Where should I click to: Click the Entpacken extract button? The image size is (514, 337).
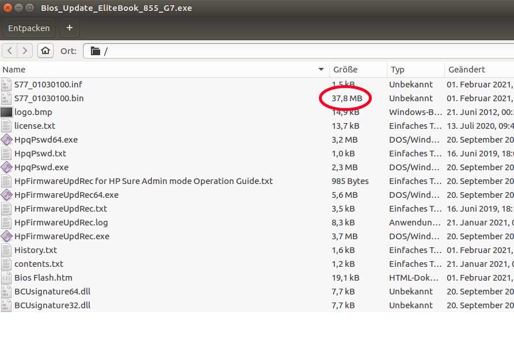point(29,28)
